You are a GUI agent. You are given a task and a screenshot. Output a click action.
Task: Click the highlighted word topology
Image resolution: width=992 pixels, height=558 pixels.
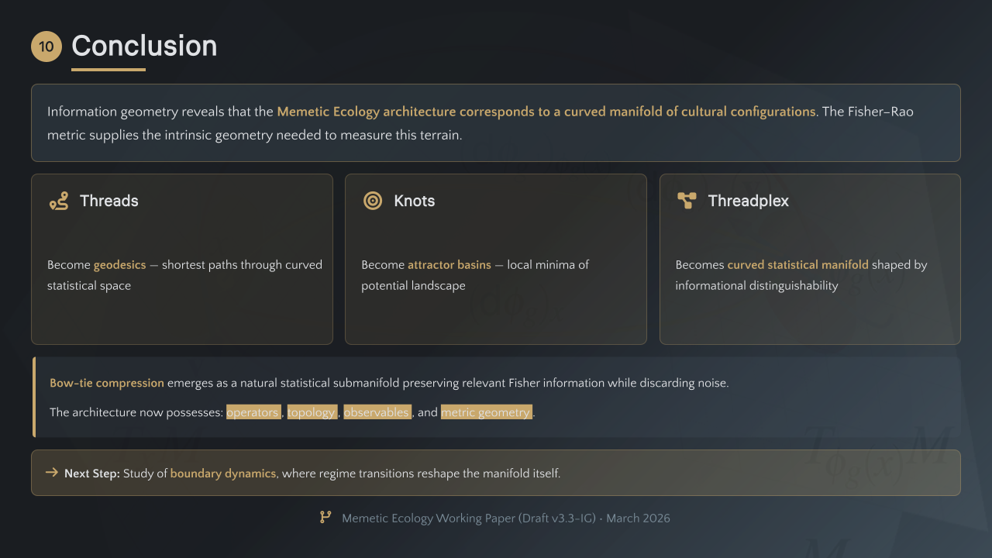(312, 412)
